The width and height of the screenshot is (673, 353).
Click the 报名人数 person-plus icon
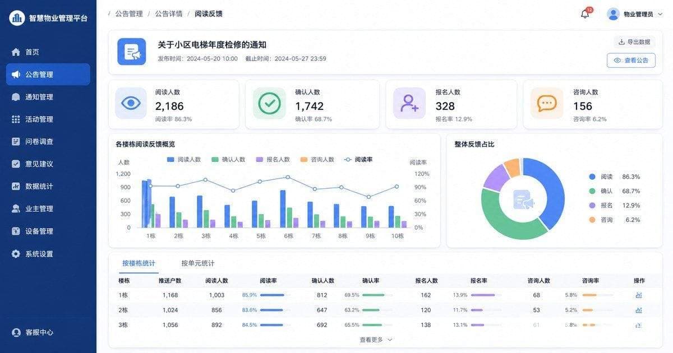[x=409, y=103]
